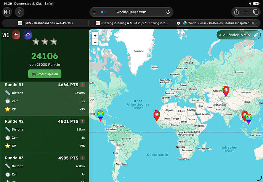This screenshot has width=263, height=182.
Task: Click the red marker over Thailand
Action: [244, 115]
